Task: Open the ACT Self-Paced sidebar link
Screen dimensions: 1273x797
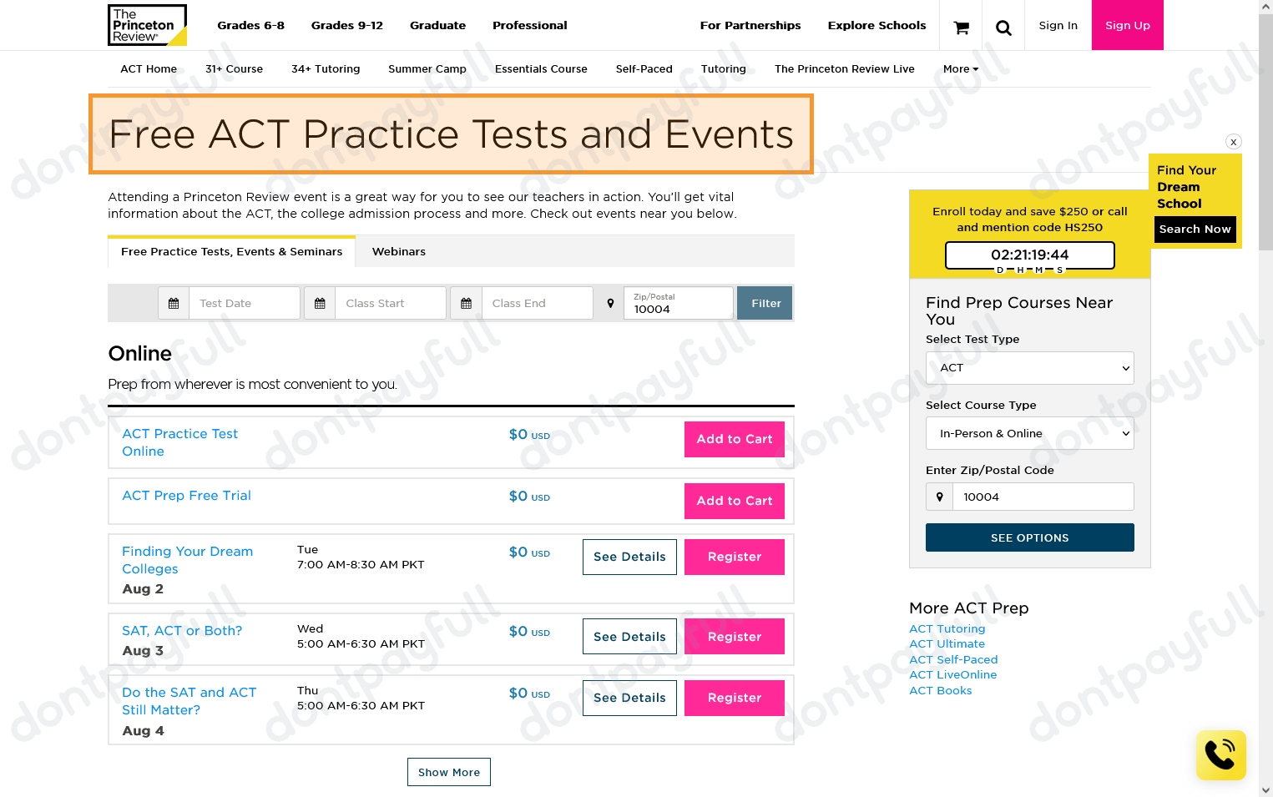Action: tap(953, 659)
